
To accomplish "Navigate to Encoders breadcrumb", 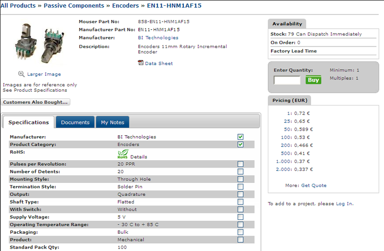I will pos(125,6).
